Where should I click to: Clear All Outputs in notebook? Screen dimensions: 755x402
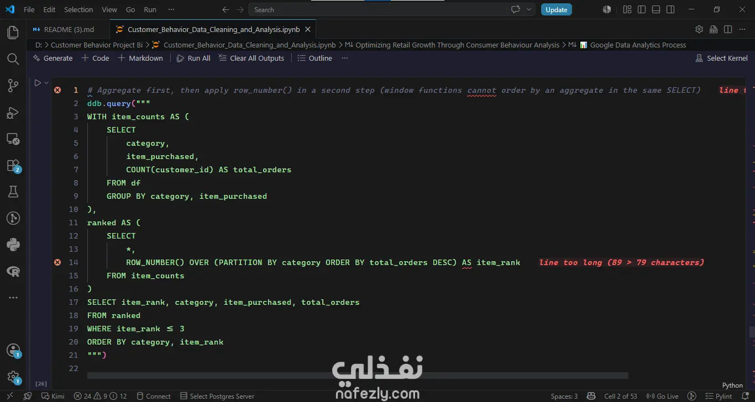tap(251, 58)
